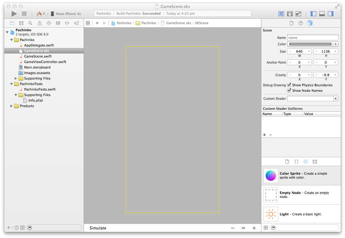Click the Simulate button

pos(98,228)
